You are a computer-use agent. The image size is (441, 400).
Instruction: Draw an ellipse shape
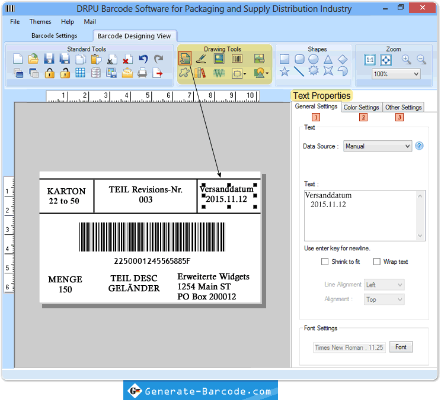pos(314,59)
